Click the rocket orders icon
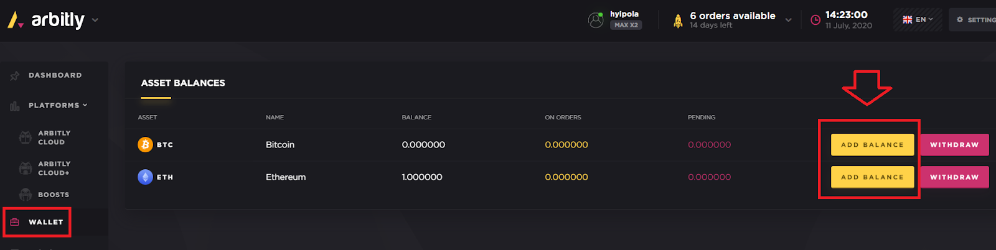Screen dimensions: 996x250 pyautogui.click(x=678, y=21)
